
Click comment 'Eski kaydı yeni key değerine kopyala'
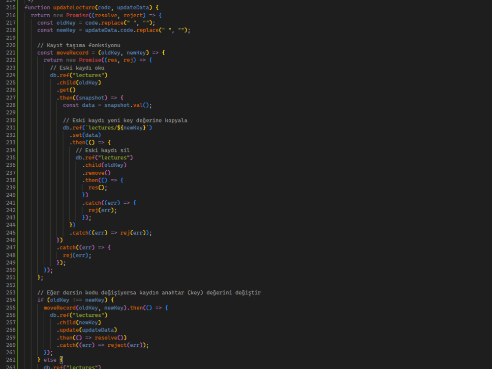(125, 120)
